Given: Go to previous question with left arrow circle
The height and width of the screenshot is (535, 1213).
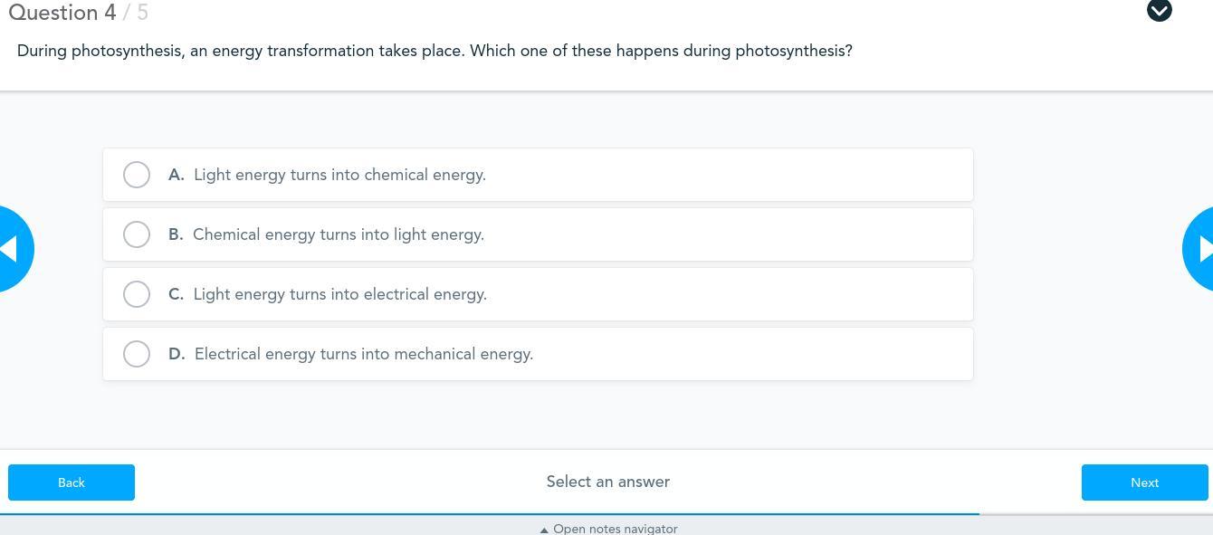Looking at the screenshot, I should click(x=13, y=249).
